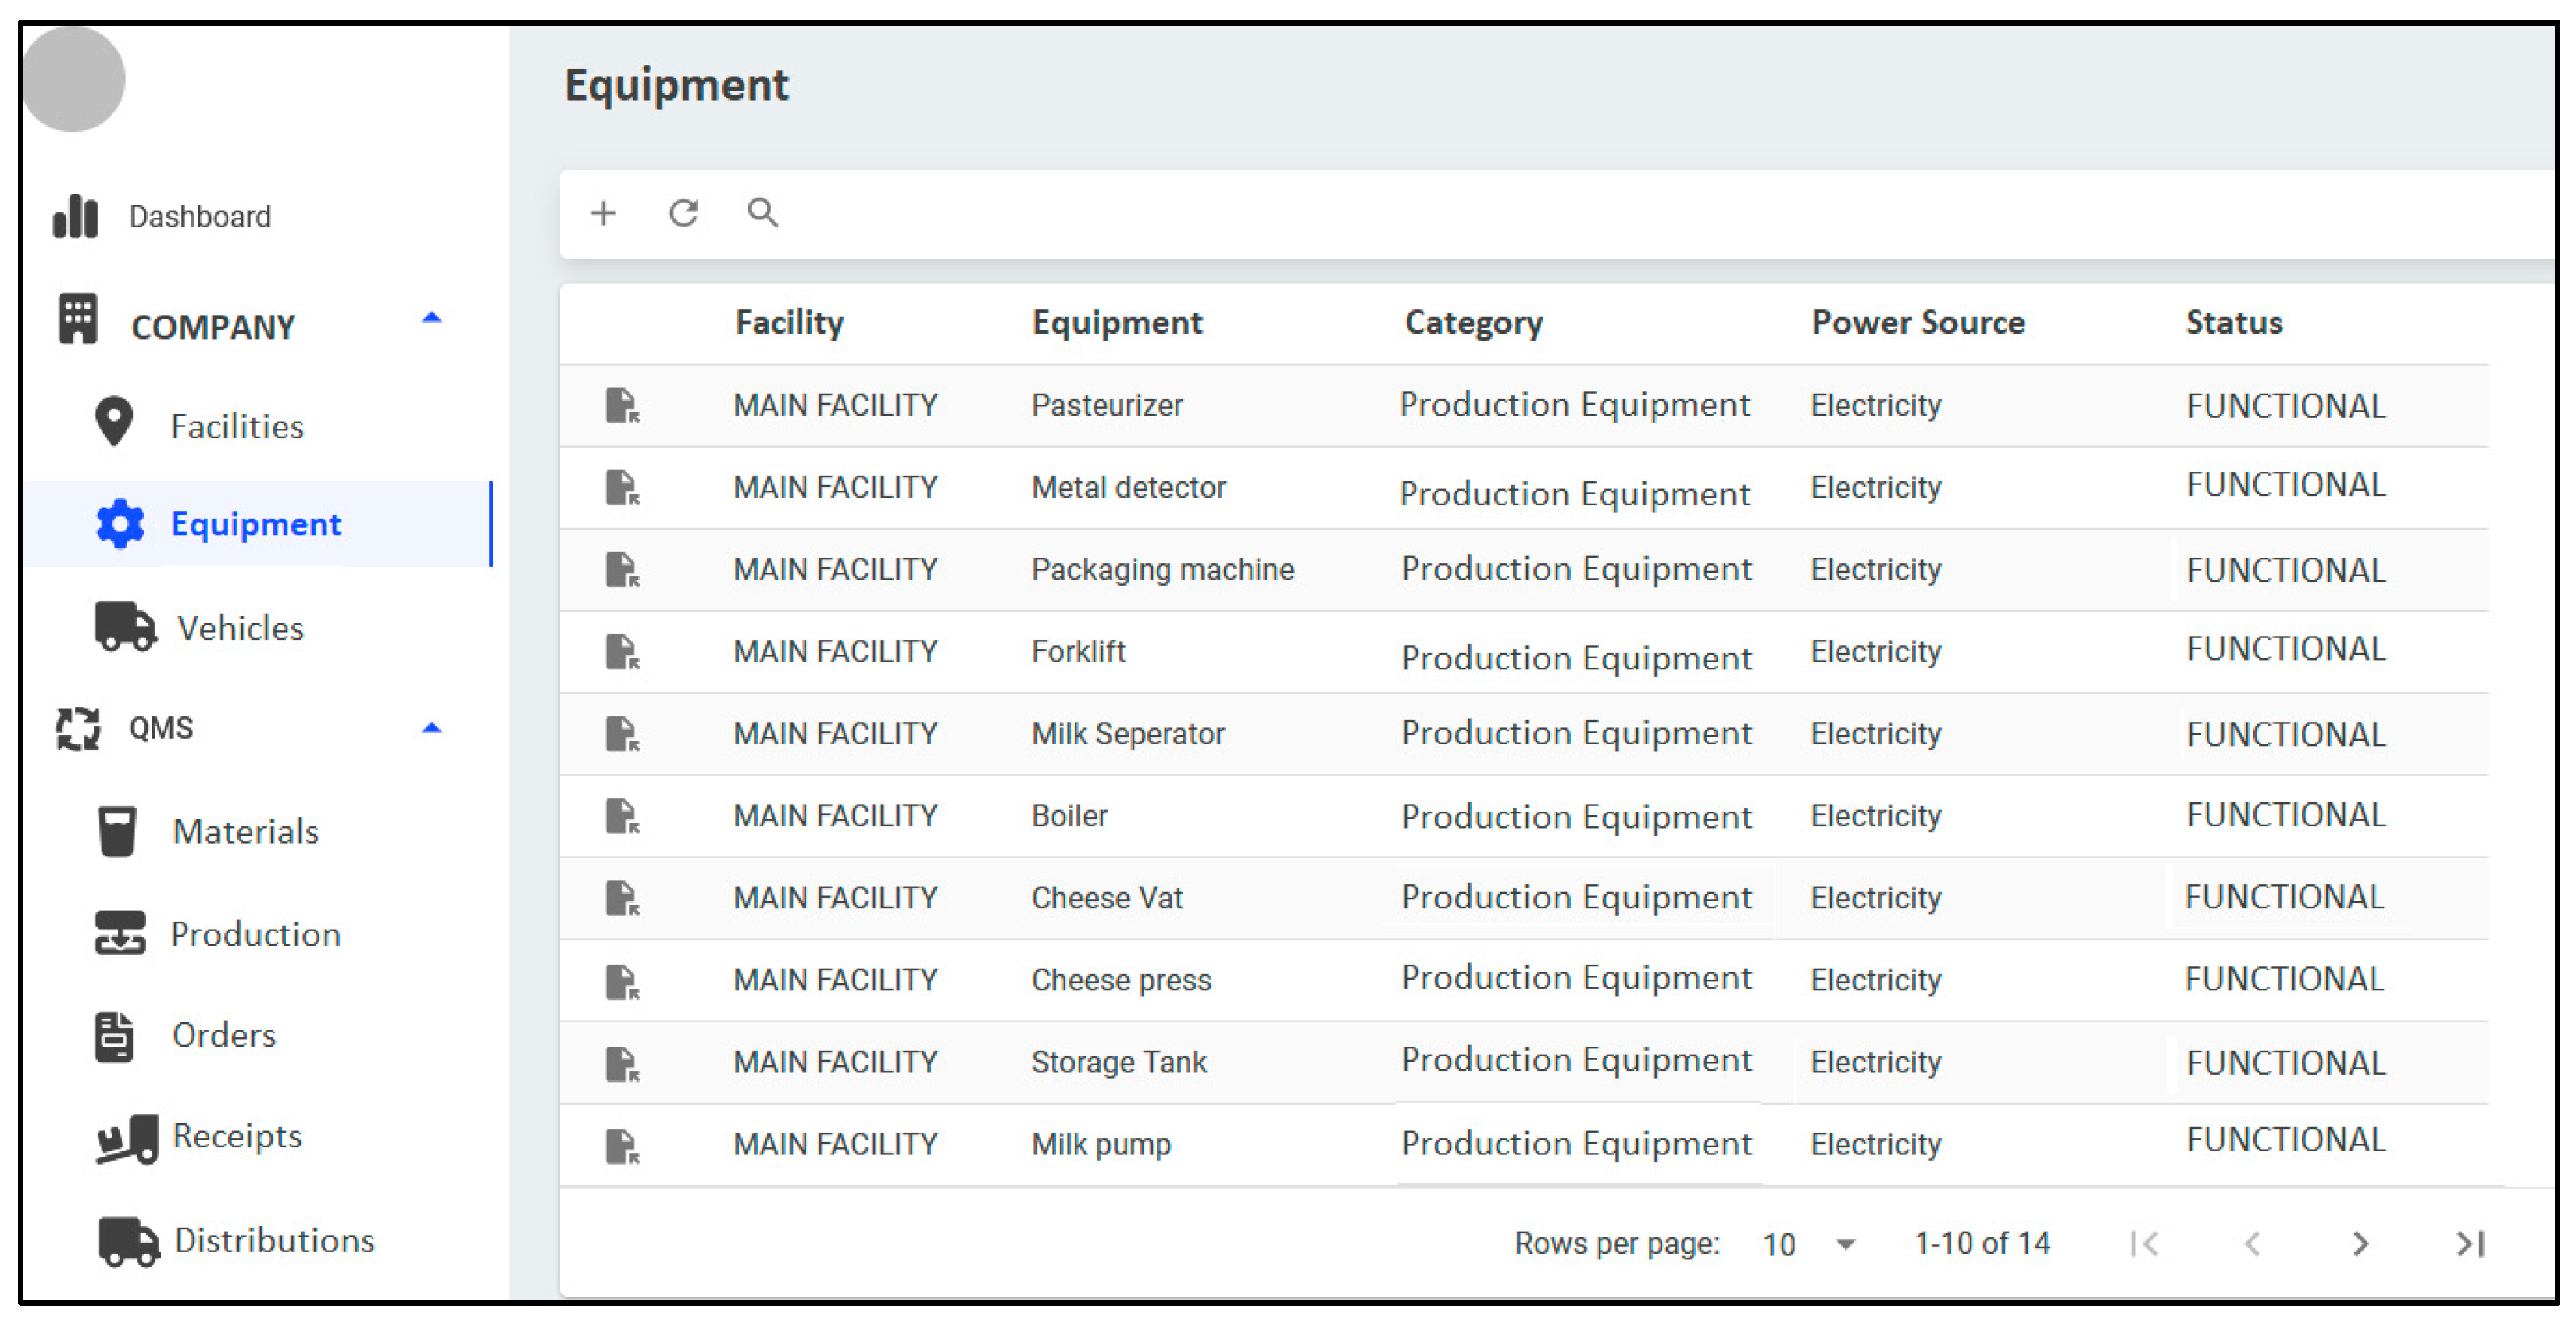Go to Vehicles page
Viewport: 2576px width, 1324px height.
click(x=240, y=628)
